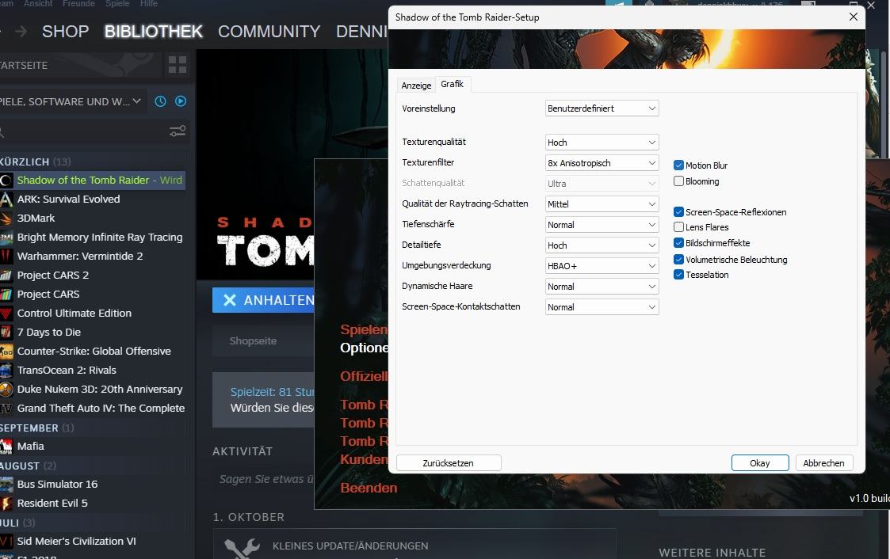The image size is (890, 559).
Task: Click the play-ready filter icon in Steam sidebar
Action: 181,101
